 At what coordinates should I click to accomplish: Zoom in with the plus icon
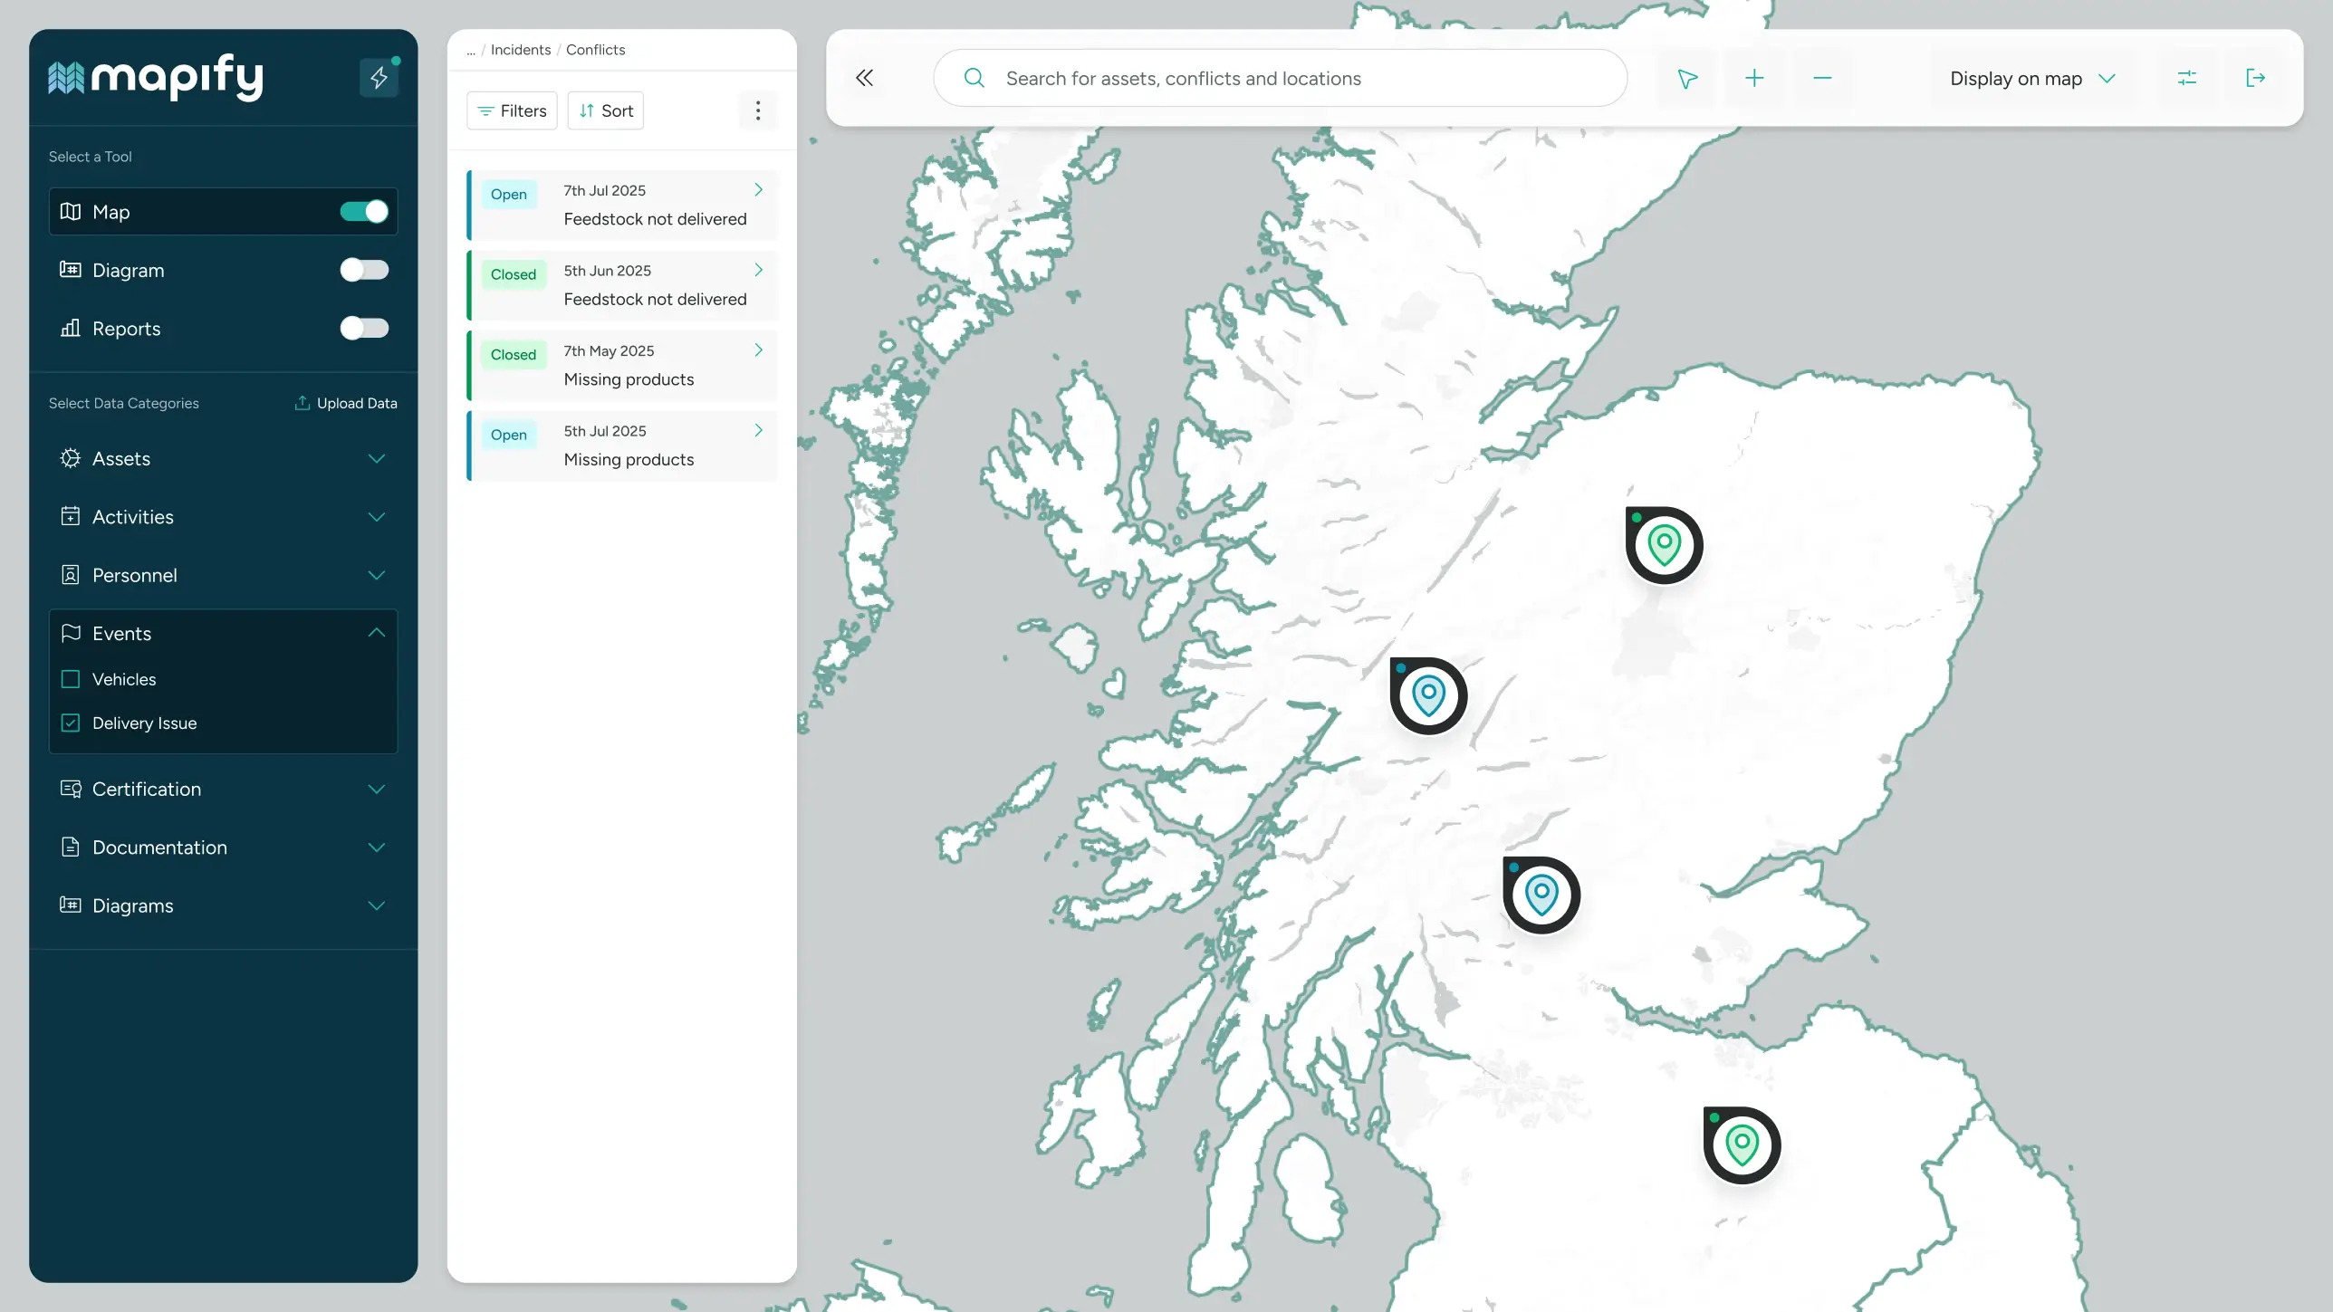pos(1754,79)
